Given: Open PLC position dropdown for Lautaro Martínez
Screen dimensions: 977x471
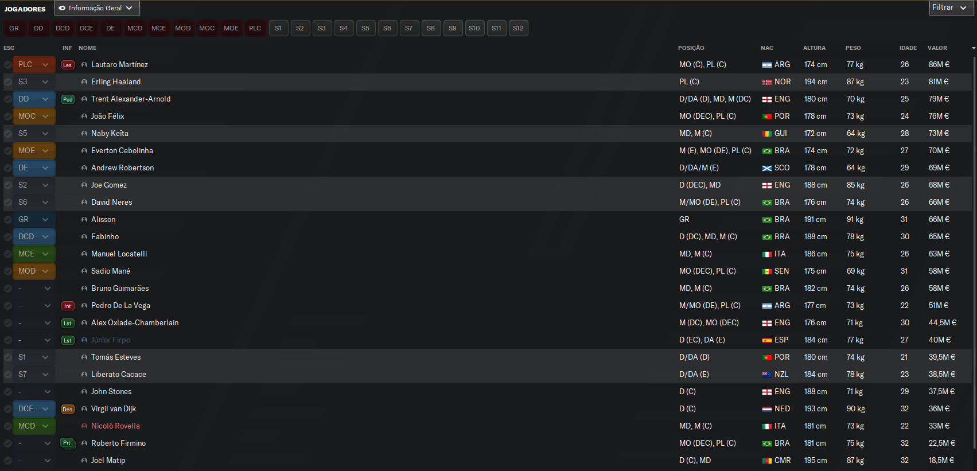Looking at the screenshot, I should point(34,65).
